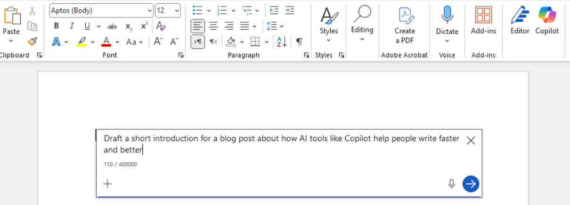Click the '110 / 400000' character count

[121, 165]
